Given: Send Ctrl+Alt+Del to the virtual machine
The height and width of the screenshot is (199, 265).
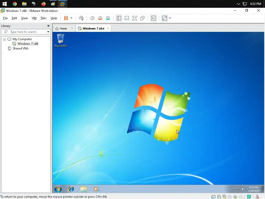Looking at the screenshot, I should (81, 18).
